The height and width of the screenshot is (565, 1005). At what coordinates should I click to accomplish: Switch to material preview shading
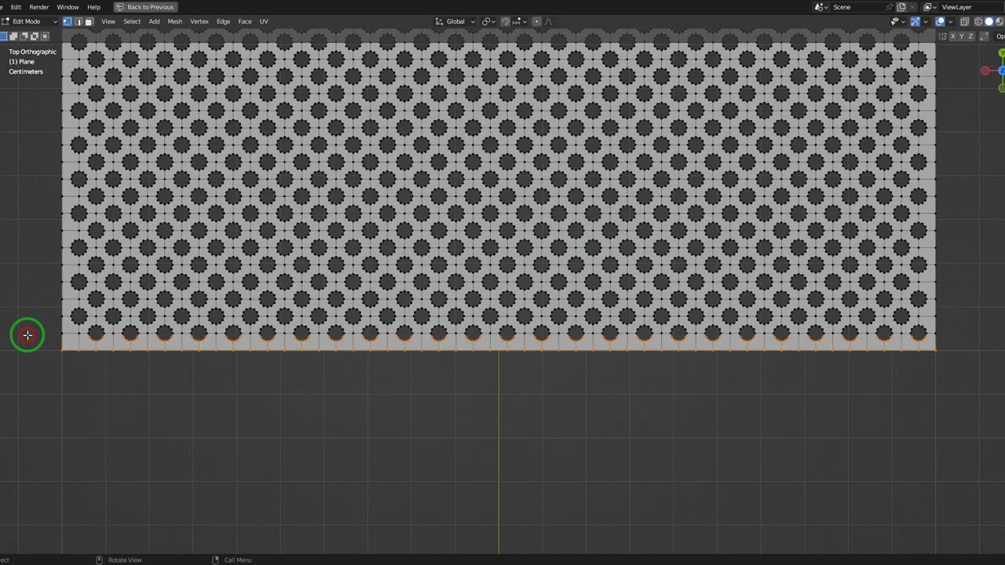tap(1000, 21)
